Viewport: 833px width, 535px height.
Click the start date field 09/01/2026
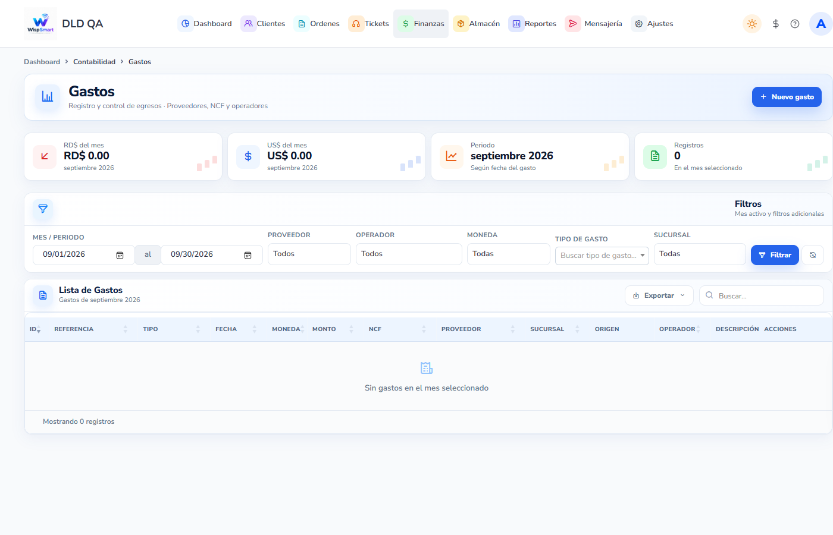[83, 255]
